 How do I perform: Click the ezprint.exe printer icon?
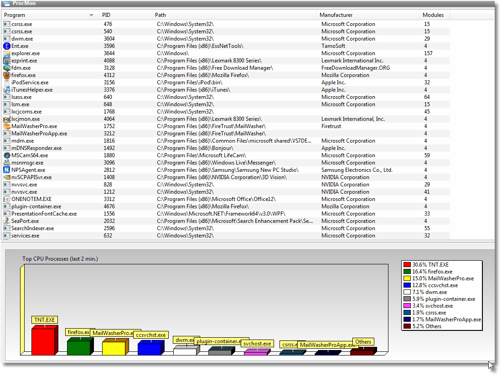(x=7, y=61)
